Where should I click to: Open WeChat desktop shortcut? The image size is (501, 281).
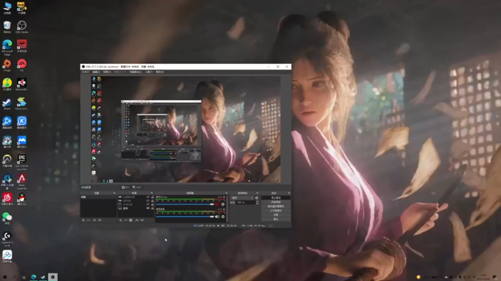coord(7,218)
